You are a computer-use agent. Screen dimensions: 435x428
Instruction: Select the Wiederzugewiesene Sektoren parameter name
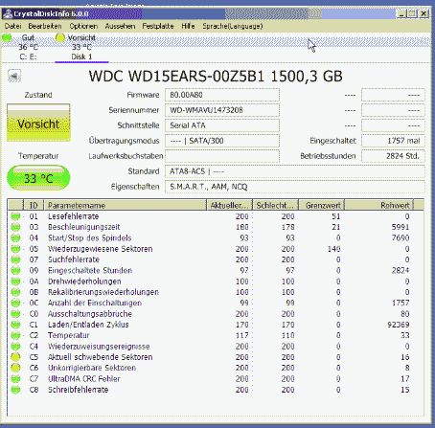pyautogui.click(x=100, y=249)
